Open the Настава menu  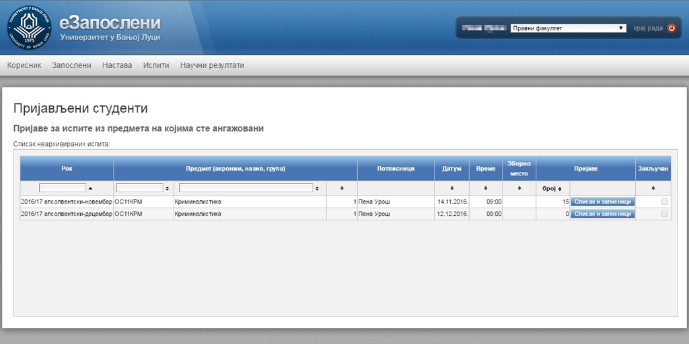pyautogui.click(x=117, y=65)
